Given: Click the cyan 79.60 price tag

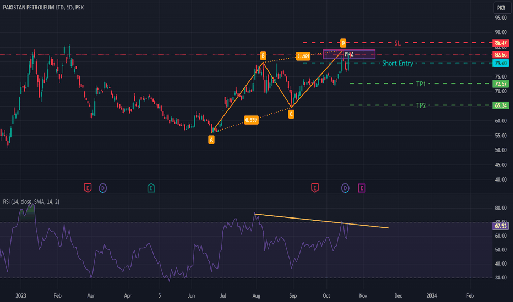Looking at the screenshot, I should point(500,63).
